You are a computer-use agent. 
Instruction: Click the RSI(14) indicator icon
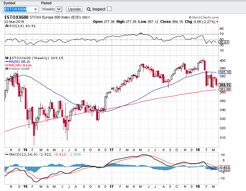pyautogui.click(x=7, y=26)
